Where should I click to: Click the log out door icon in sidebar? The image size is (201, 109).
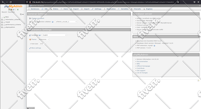tap(11, 10)
